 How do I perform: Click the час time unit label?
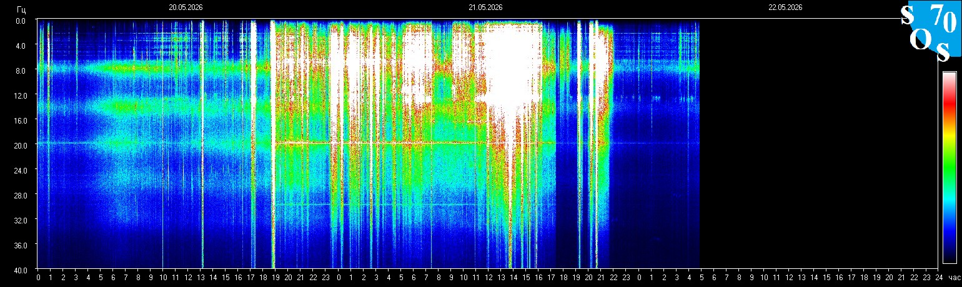[954, 278]
